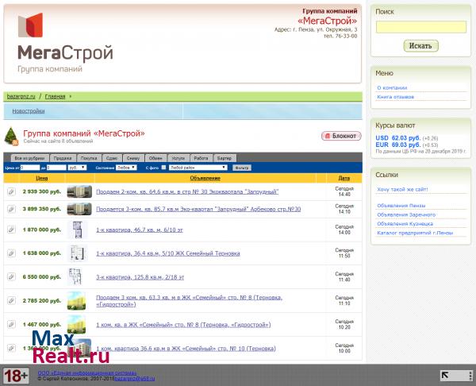This screenshot has width=476, height=386.
Task: Open the RSS feed tree icon
Action: point(11,136)
